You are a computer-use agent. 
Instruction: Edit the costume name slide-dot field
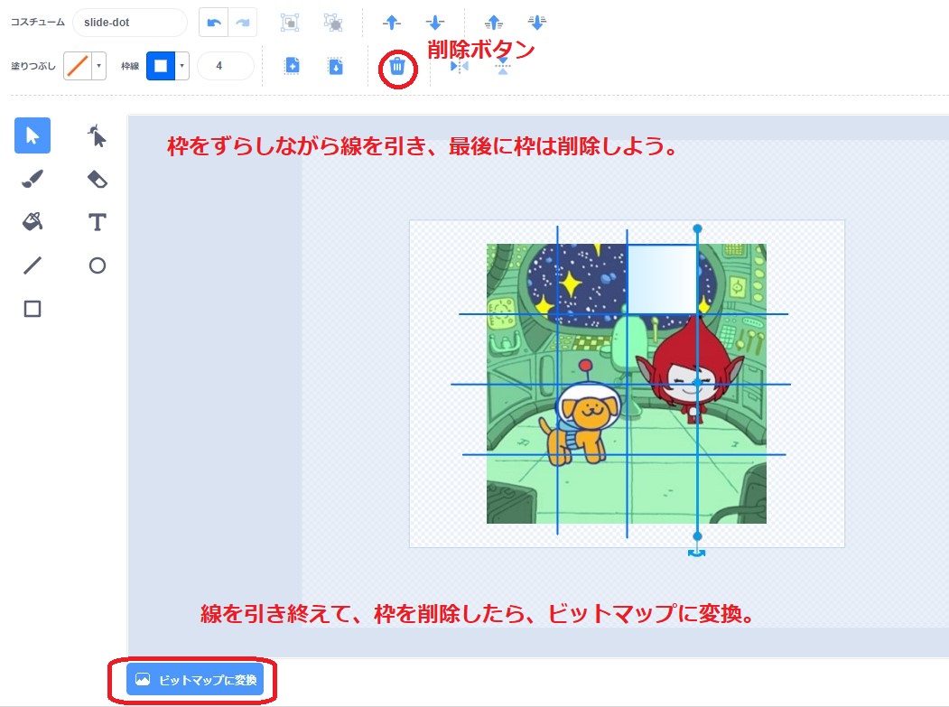click(x=130, y=23)
